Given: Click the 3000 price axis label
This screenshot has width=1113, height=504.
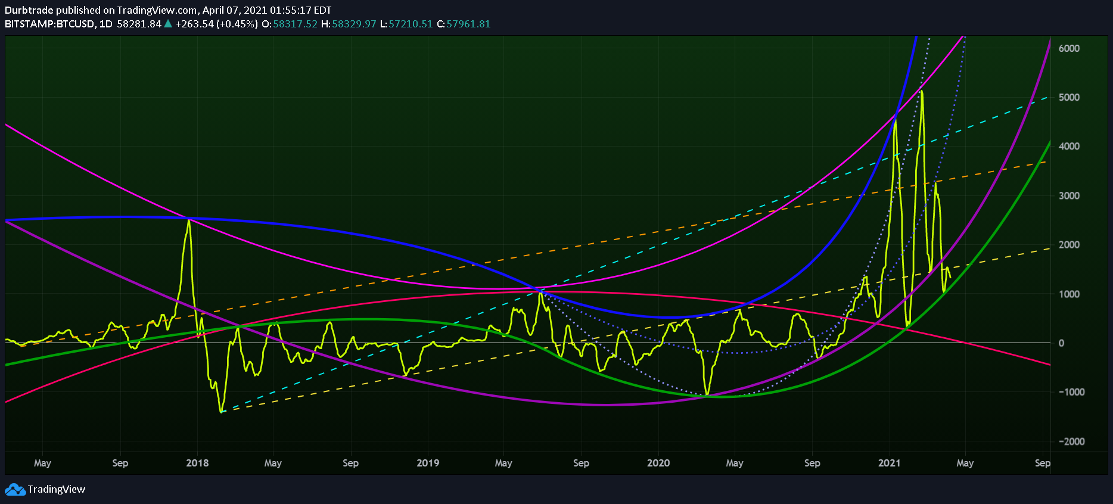Looking at the screenshot, I should (x=1069, y=195).
